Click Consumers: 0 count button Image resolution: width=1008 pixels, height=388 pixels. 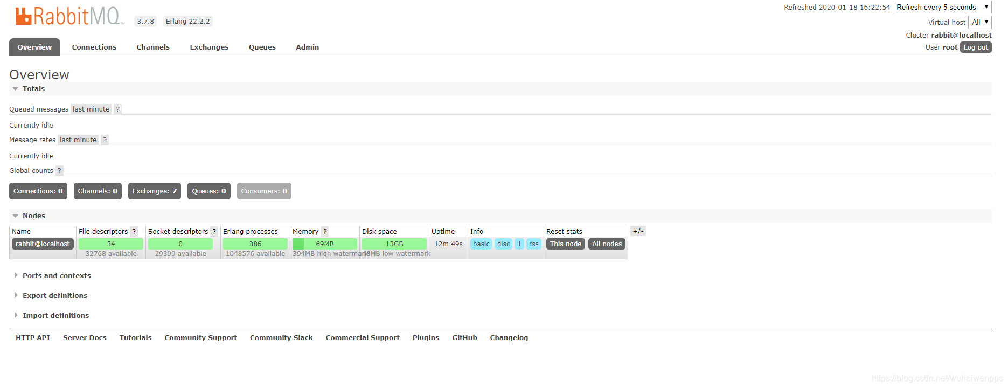[x=264, y=191]
